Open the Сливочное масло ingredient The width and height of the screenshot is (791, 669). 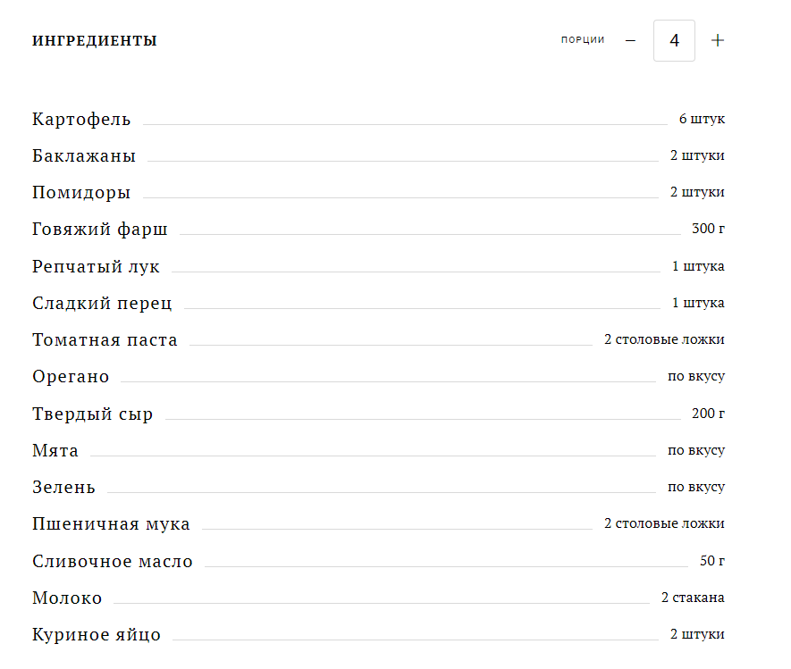113,562
